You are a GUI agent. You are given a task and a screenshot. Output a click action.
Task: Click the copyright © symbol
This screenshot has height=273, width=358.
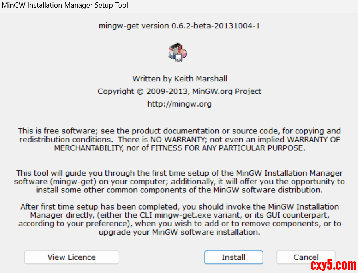(139, 91)
